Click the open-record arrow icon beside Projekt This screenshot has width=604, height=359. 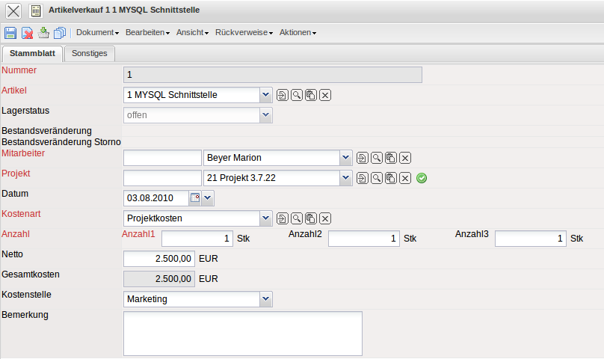pyautogui.click(x=363, y=178)
